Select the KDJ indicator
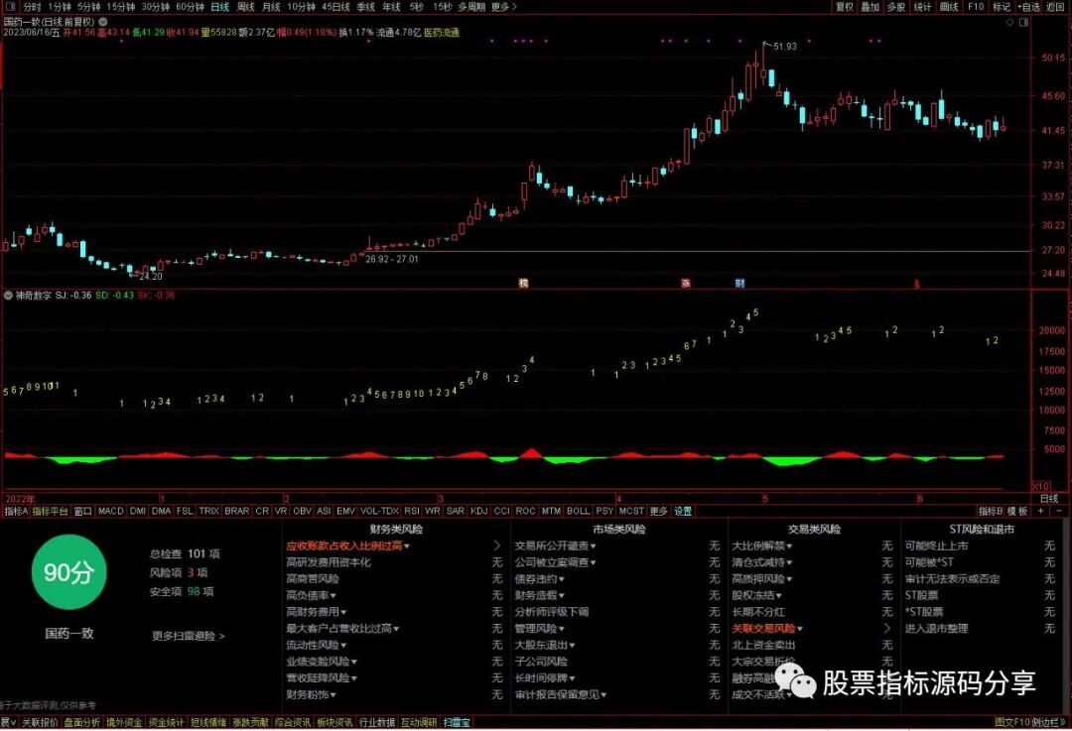This screenshot has height=731, width=1072. click(x=479, y=511)
